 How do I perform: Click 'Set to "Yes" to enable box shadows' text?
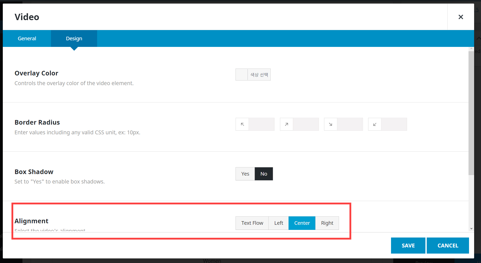coord(60,182)
